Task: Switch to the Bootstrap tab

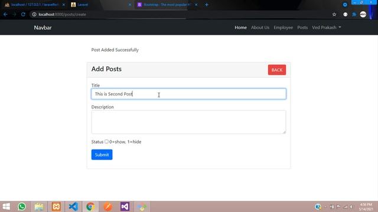Action: [168, 5]
